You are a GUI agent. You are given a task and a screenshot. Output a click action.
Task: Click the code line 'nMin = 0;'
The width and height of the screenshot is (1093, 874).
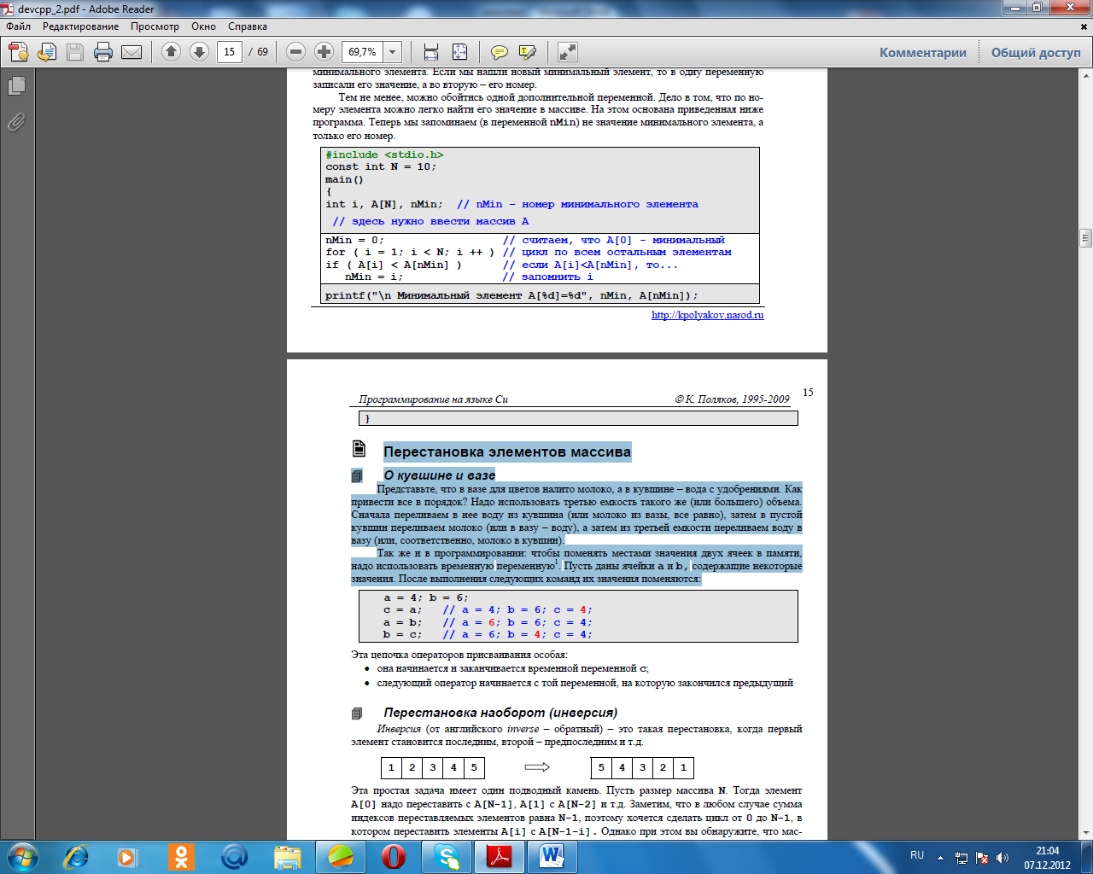[x=354, y=240]
